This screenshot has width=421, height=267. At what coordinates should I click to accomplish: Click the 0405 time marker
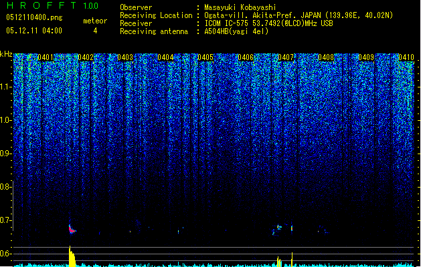(205, 57)
